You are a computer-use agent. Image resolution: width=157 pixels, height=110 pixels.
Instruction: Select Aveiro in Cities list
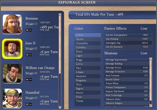pos(88,93)
